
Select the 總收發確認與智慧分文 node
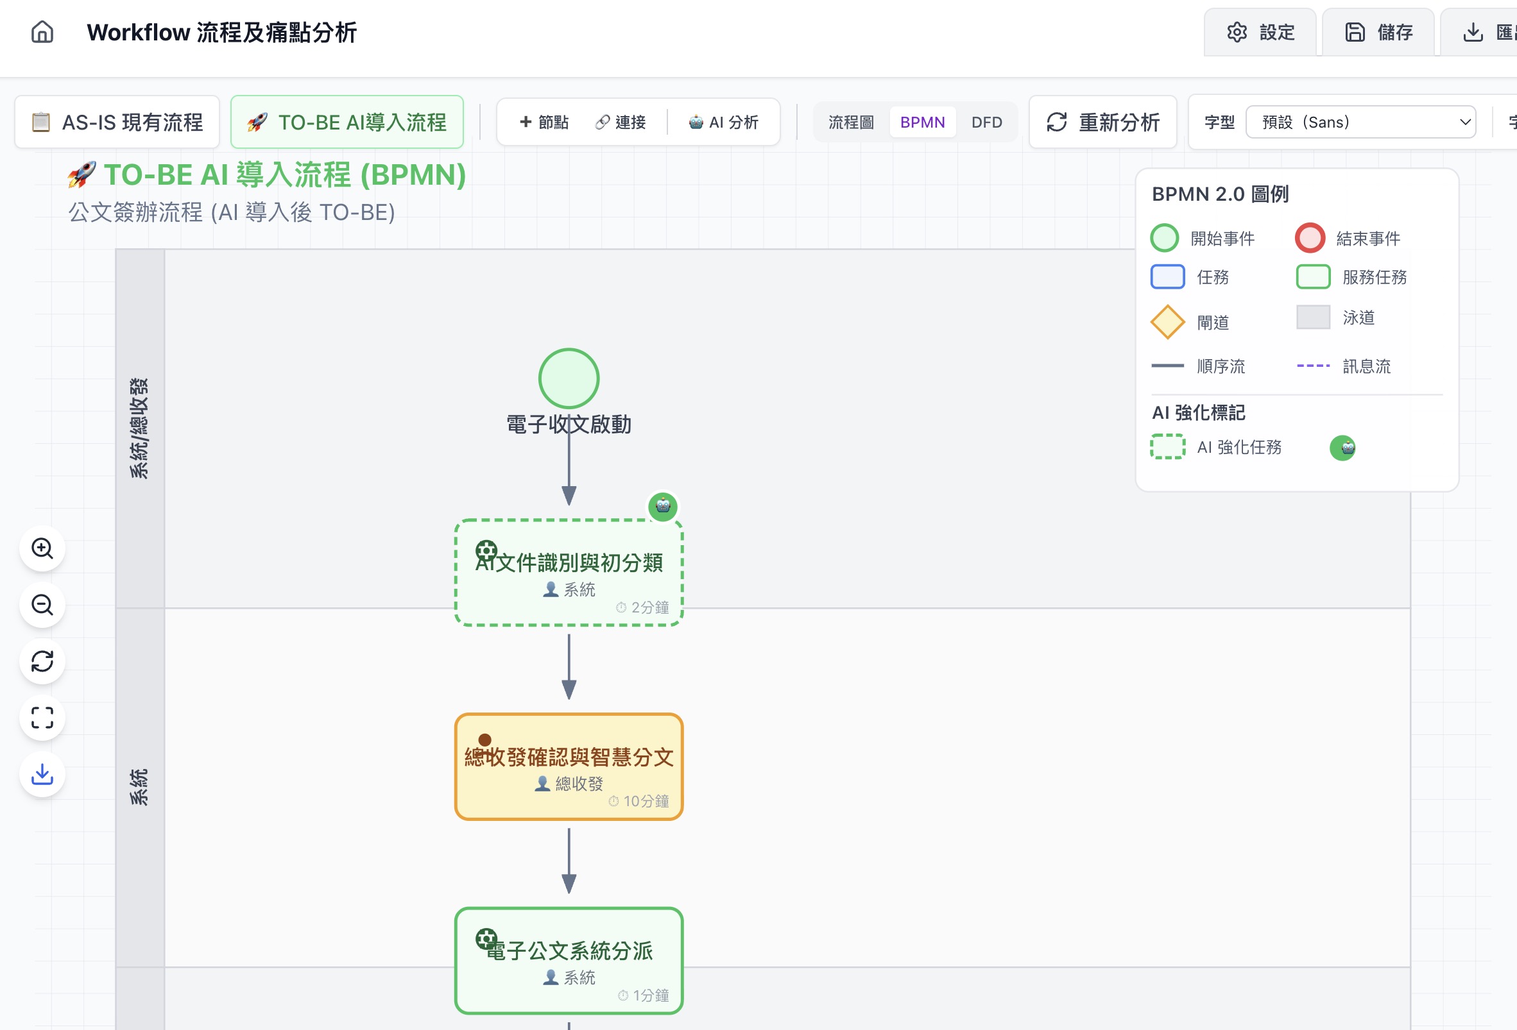click(569, 767)
